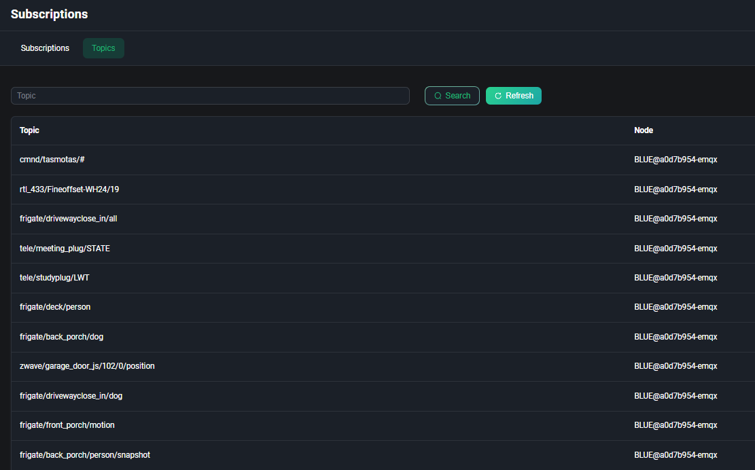Select topic cmnd/tasmotas/#
755x470 pixels.
click(x=52, y=160)
